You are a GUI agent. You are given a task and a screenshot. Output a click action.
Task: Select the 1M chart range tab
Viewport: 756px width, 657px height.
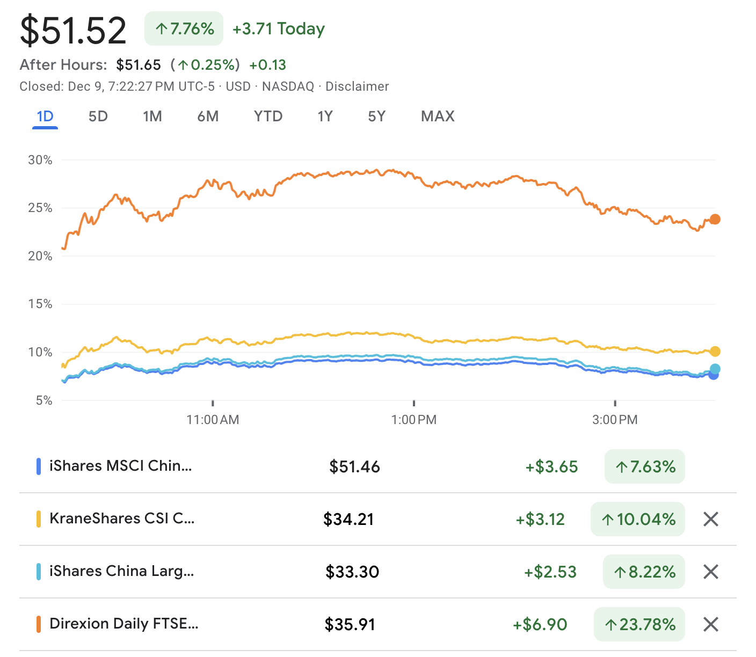(x=152, y=116)
